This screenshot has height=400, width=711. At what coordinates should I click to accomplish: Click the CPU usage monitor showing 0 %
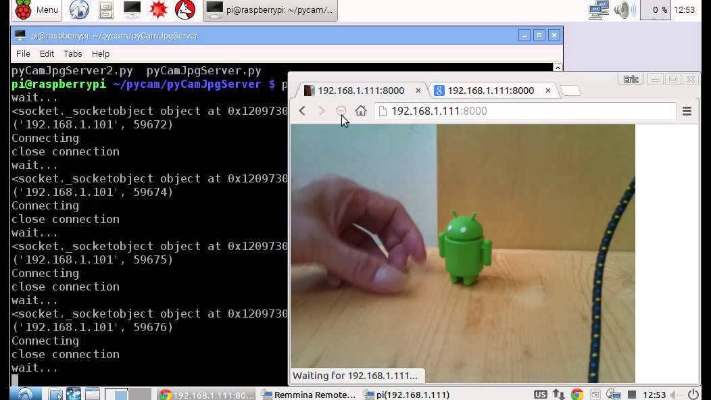[655, 10]
